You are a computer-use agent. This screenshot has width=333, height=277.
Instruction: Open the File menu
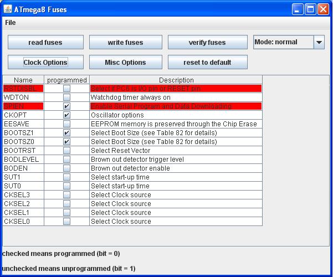point(10,23)
